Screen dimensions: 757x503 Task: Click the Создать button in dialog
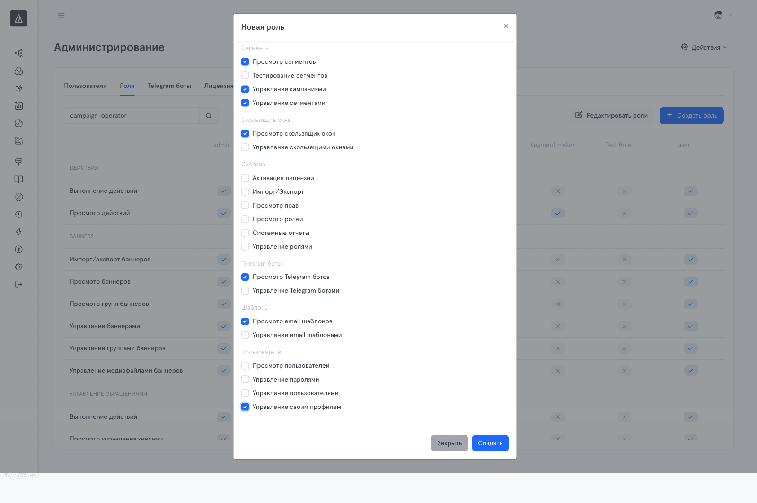(x=490, y=443)
